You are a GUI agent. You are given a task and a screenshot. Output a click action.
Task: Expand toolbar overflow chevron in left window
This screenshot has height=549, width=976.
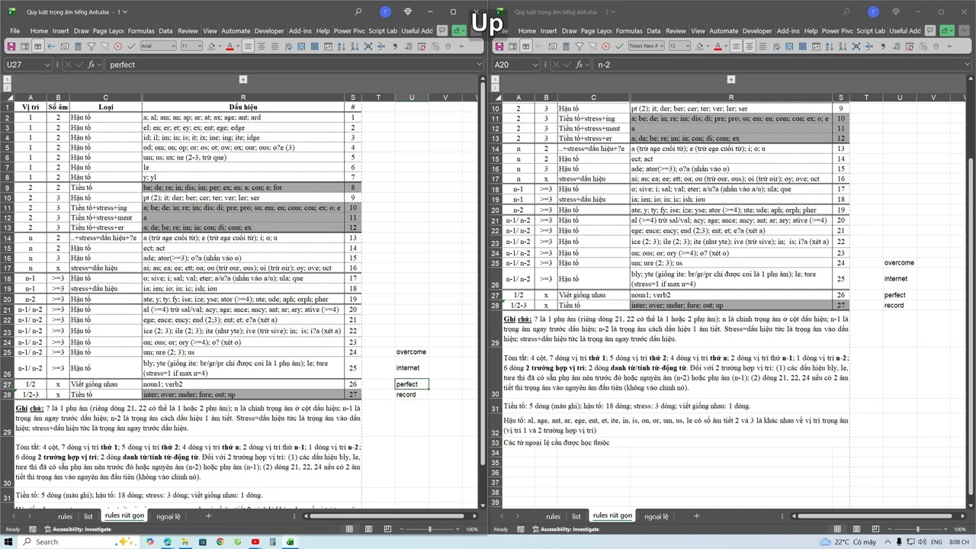[461, 46]
